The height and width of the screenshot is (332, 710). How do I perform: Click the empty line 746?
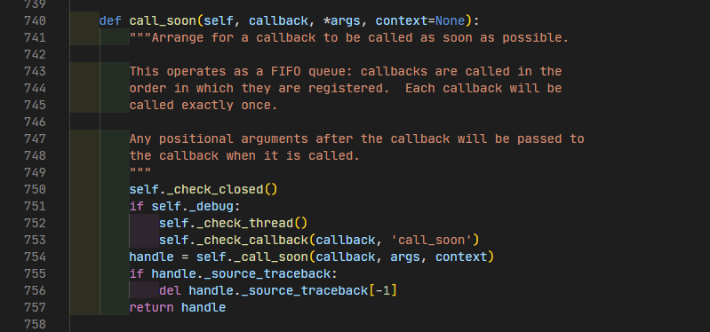coord(389,122)
